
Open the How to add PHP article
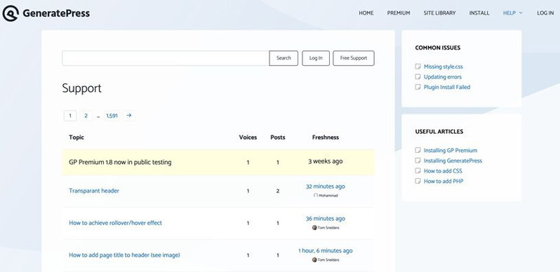coord(444,181)
